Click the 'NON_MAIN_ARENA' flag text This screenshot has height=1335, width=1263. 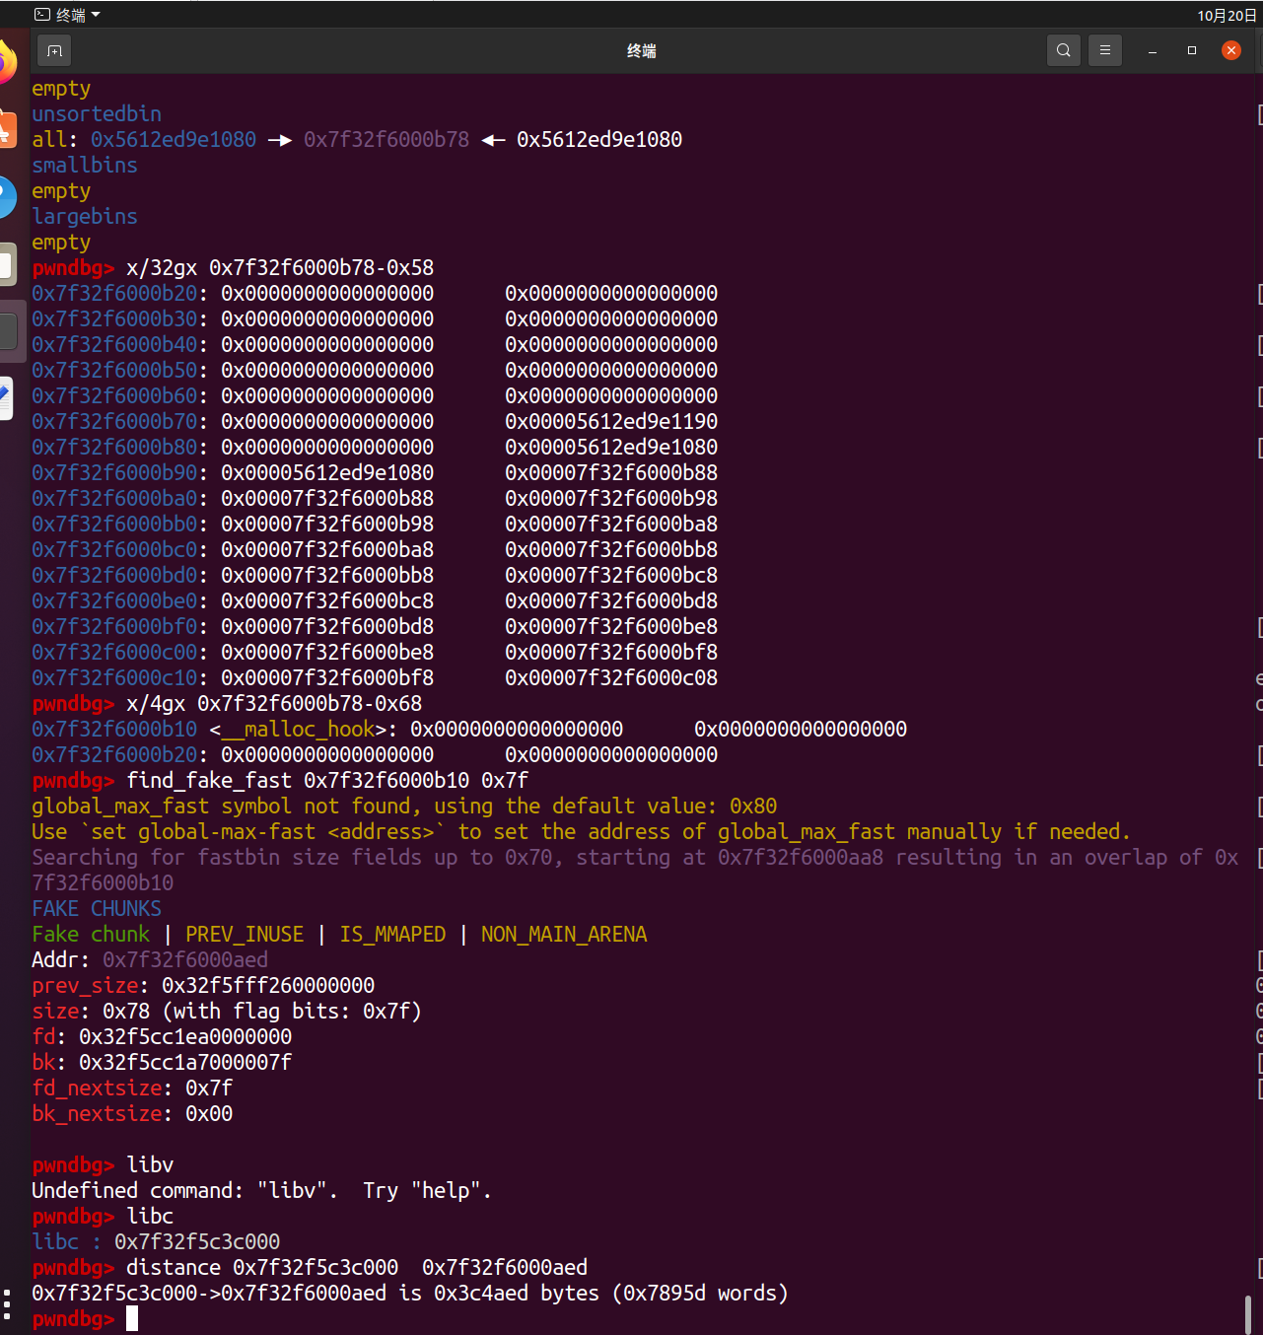click(564, 934)
